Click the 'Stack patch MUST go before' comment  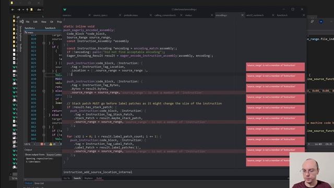[x=144, y=103]
